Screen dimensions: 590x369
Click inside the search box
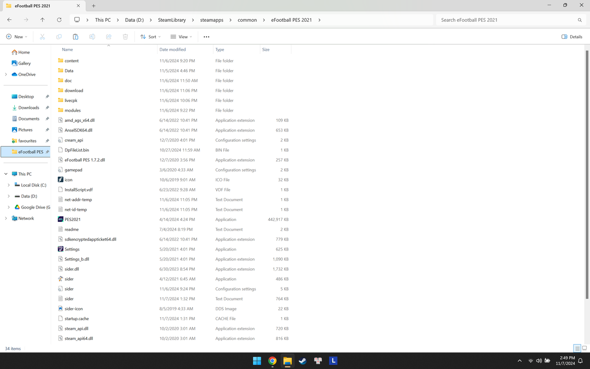[x=507, y=20]
